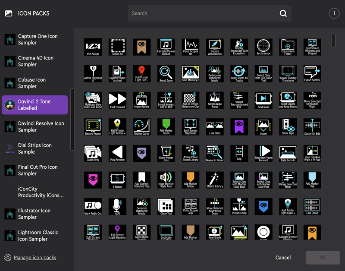Open iConCity Productivity iCons pack

[x=35, y=192]
